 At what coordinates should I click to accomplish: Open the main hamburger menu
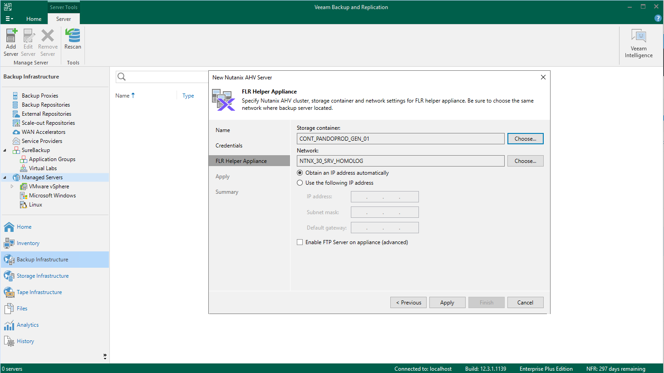pos(9,19)
